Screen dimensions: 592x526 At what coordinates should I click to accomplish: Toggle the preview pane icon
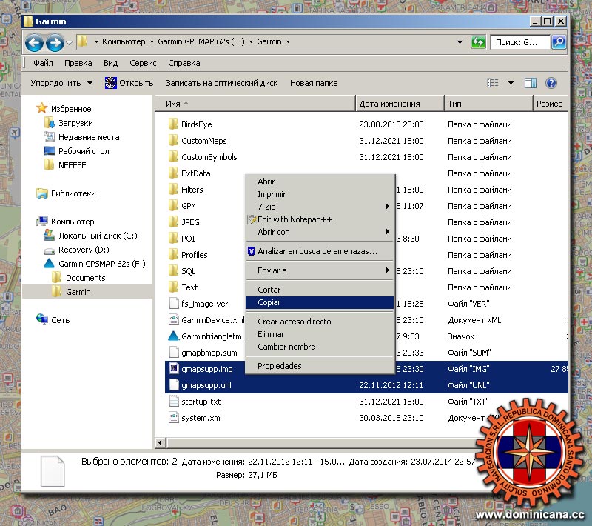click(530, 83)
